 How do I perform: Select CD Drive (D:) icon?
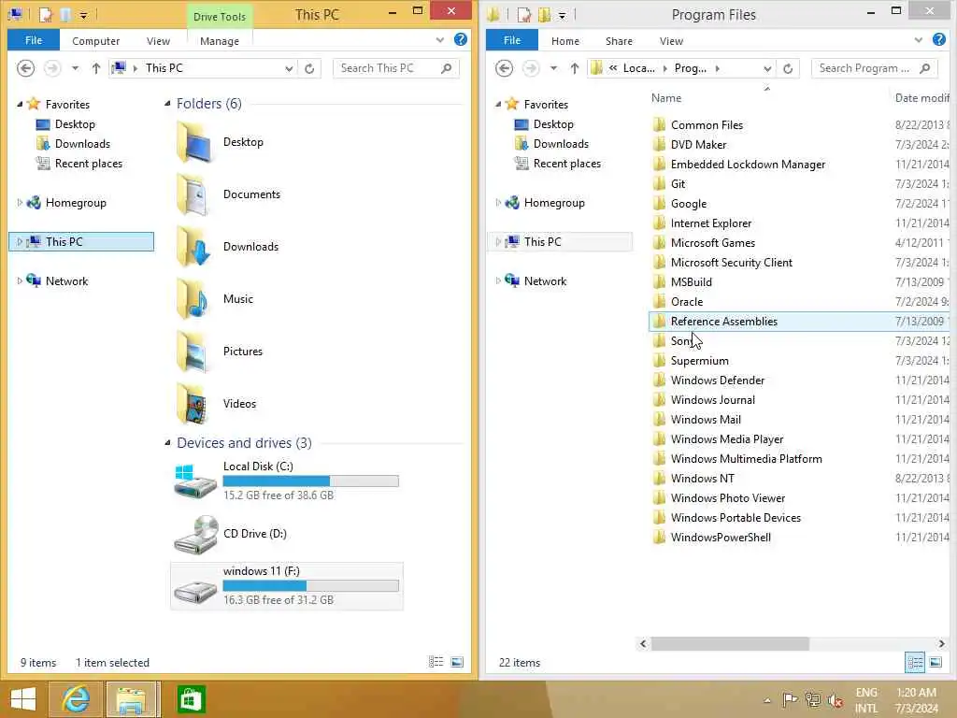(x=194, y=534)
